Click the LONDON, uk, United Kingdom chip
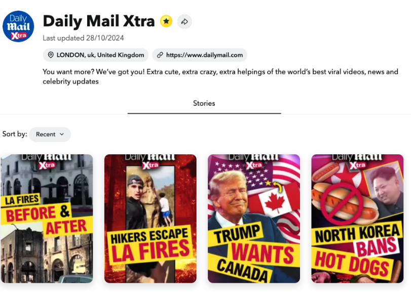This screenshot has width=411, height=295. pos(96,55)
